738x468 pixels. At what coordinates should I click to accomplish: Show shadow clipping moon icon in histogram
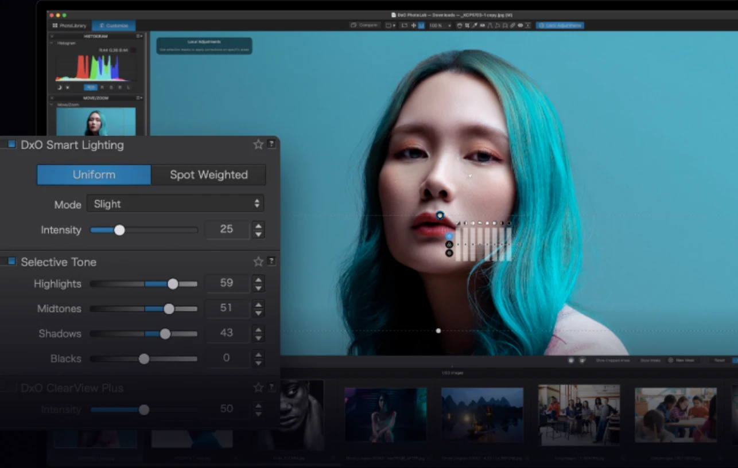click(60, 88)
